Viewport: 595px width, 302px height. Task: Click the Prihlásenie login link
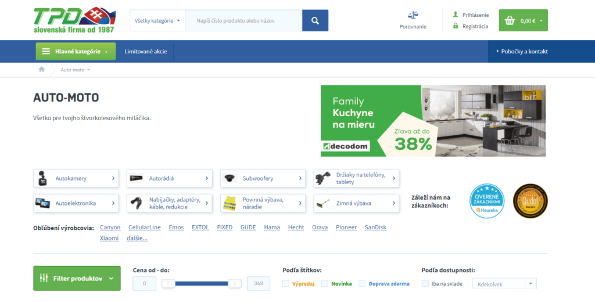coord(475,15)
